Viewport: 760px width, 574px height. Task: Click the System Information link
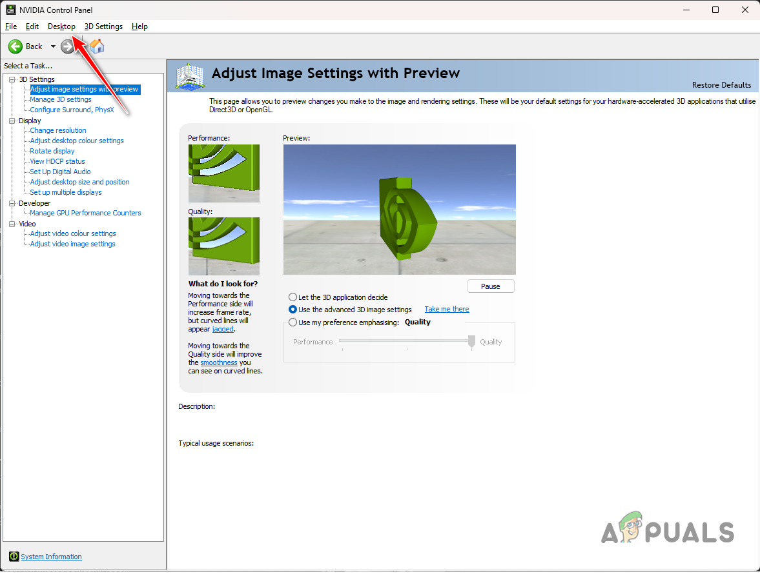pyautogui.click(x=51, y=557)
